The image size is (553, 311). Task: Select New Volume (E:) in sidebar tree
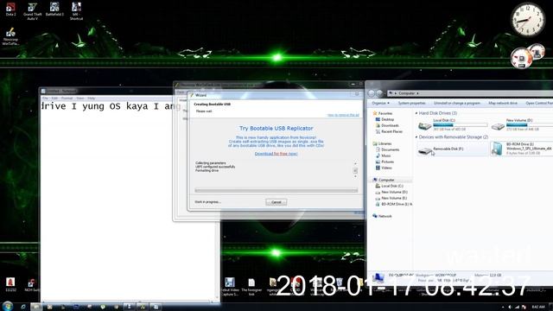[x=394, y=198]
